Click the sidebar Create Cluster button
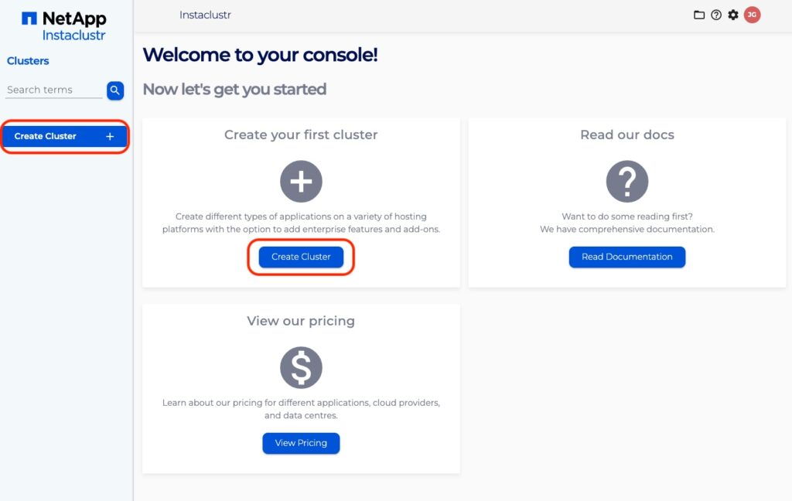 pos(64,136)
